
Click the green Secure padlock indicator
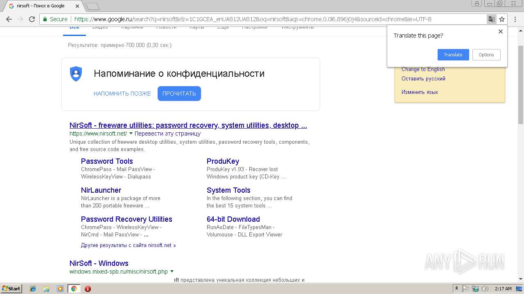click(55, 19)
